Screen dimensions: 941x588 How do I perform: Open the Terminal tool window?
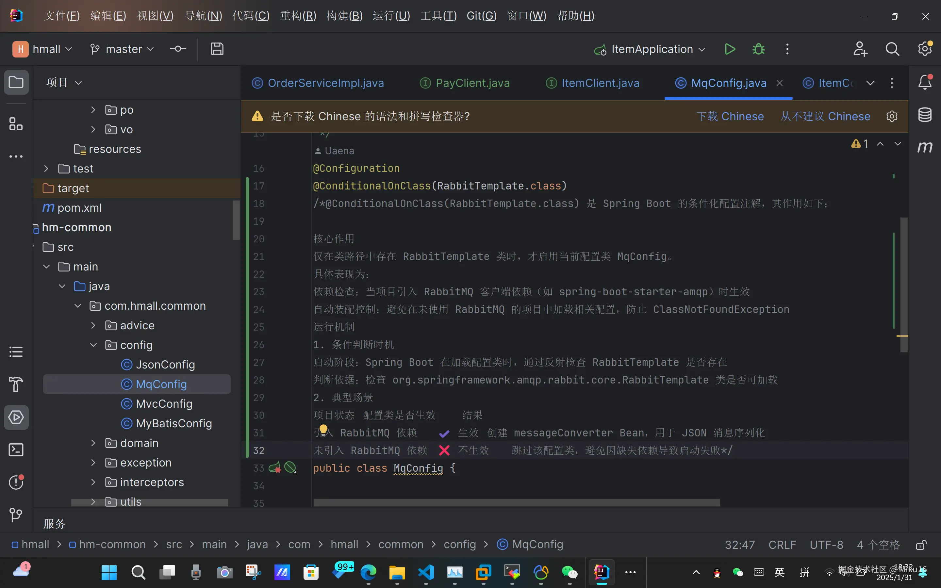[x=16, y=450]
